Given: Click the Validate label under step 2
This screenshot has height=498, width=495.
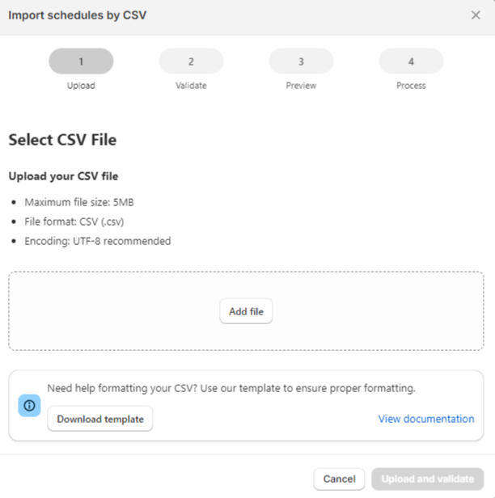Looking at the screenshot, I should click(191, 86).
